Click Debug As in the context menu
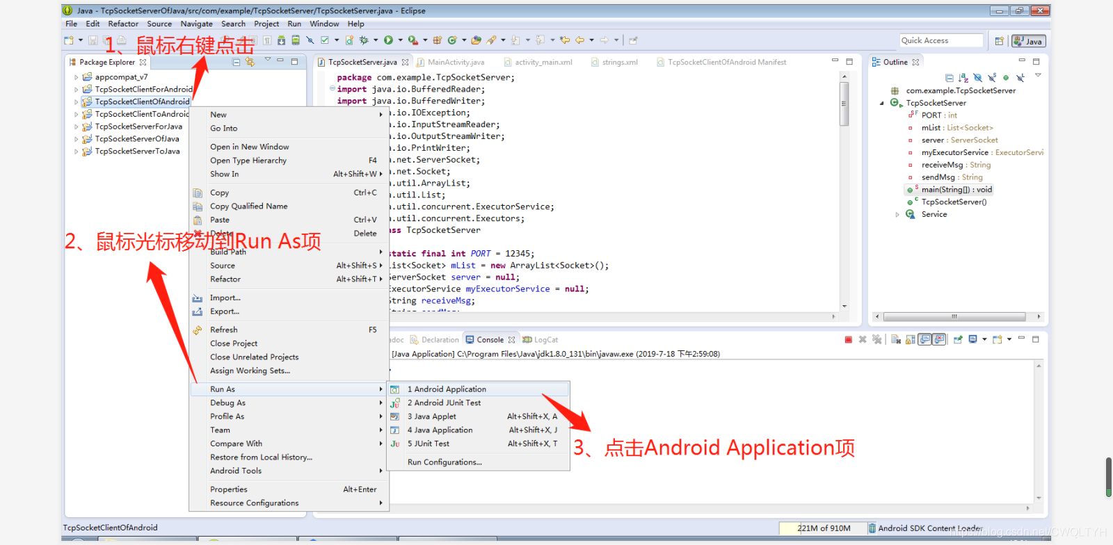 pos(289,403)
